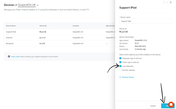Click the Remove Device link
Image resolution: width=176 pixels, height=109 pixels.
(x=128, y=77)
